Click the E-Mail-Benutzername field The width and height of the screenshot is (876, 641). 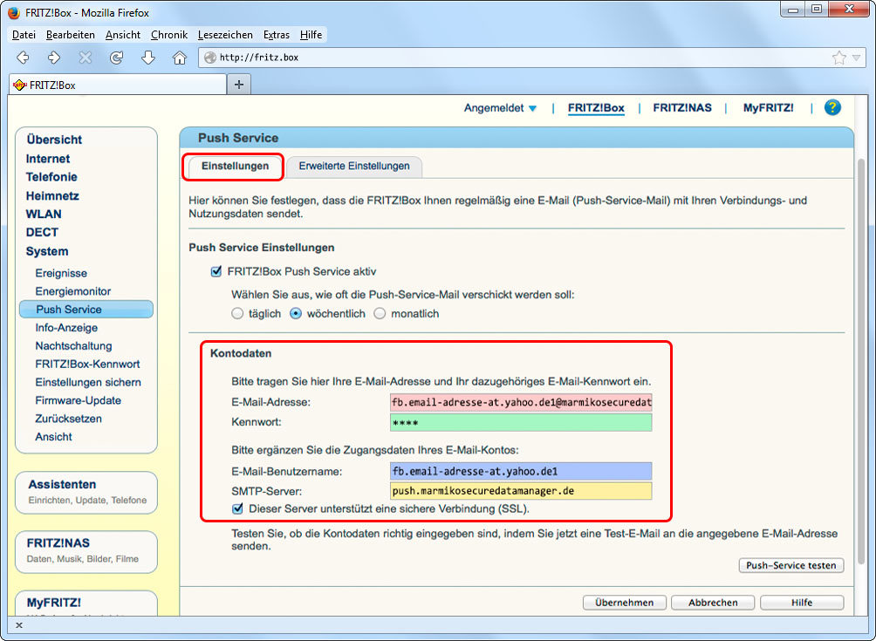pyautogui.click(x=521, y=471)
